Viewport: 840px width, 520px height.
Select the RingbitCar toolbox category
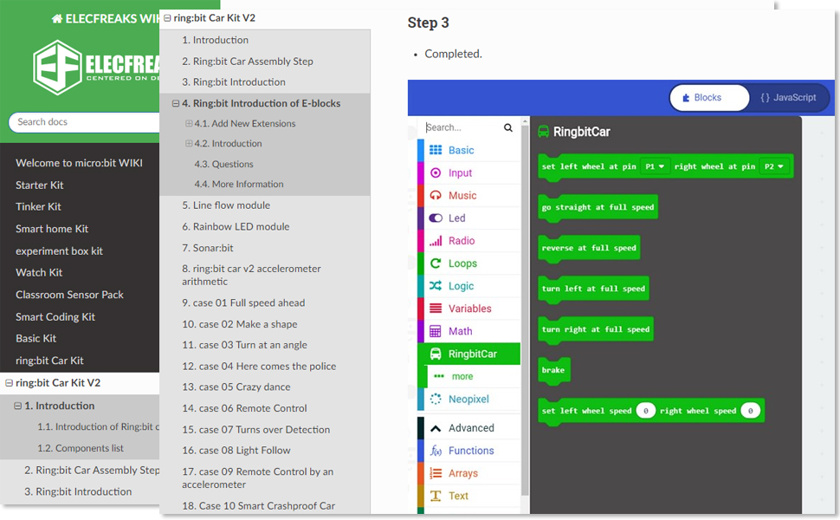(468, 354)
